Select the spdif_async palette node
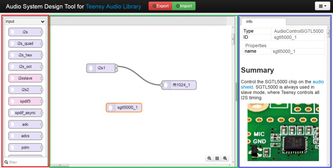Image resolution: width=333 pixels, height=168 pixels. (x=25, y=112)
